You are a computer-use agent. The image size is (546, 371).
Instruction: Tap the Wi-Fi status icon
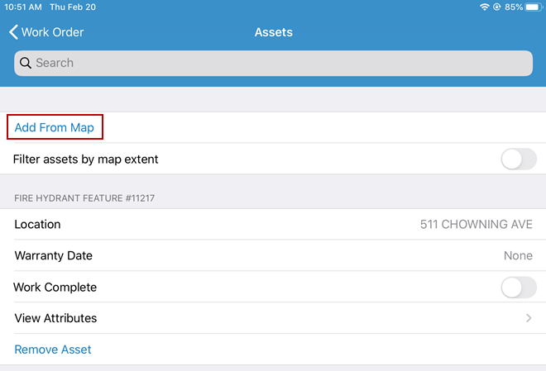tap(484, 7)
